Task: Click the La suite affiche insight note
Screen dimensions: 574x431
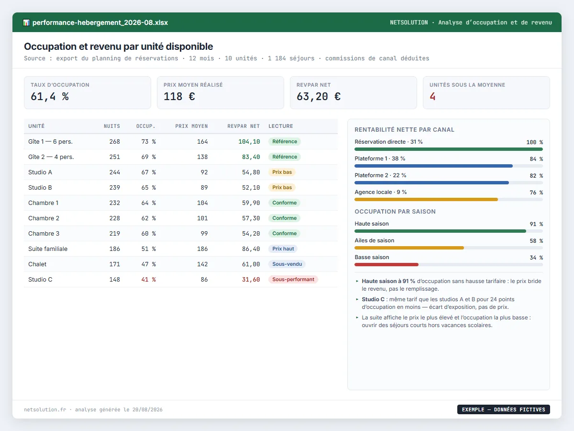Action: 449,321
